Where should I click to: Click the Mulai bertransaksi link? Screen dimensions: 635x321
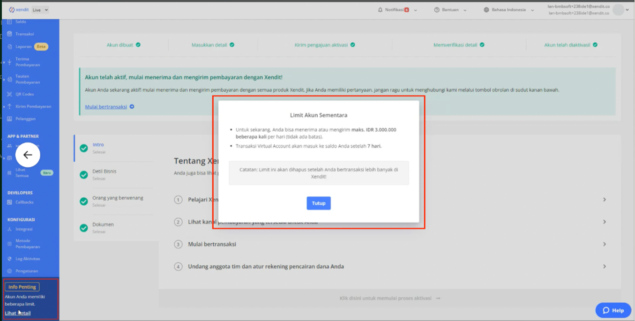tap(106, 107)
